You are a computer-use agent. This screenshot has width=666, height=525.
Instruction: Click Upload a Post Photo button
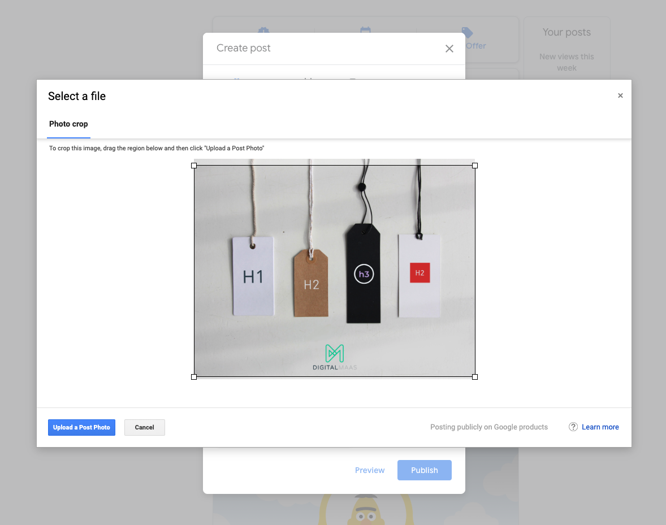pos(81,427)
